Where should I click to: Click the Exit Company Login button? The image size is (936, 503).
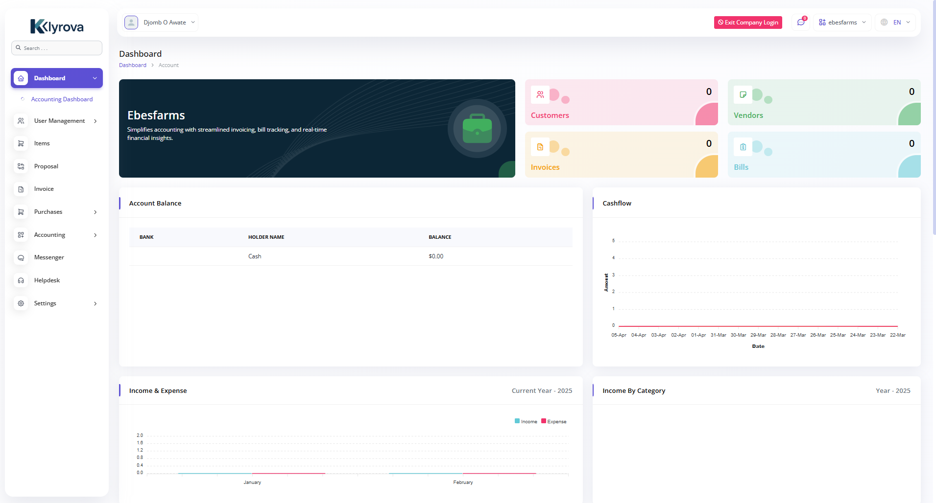pos(748,23)
